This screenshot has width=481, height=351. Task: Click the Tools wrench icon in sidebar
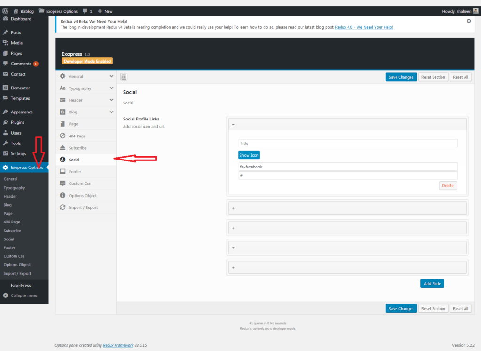click(x=6, y=143)
